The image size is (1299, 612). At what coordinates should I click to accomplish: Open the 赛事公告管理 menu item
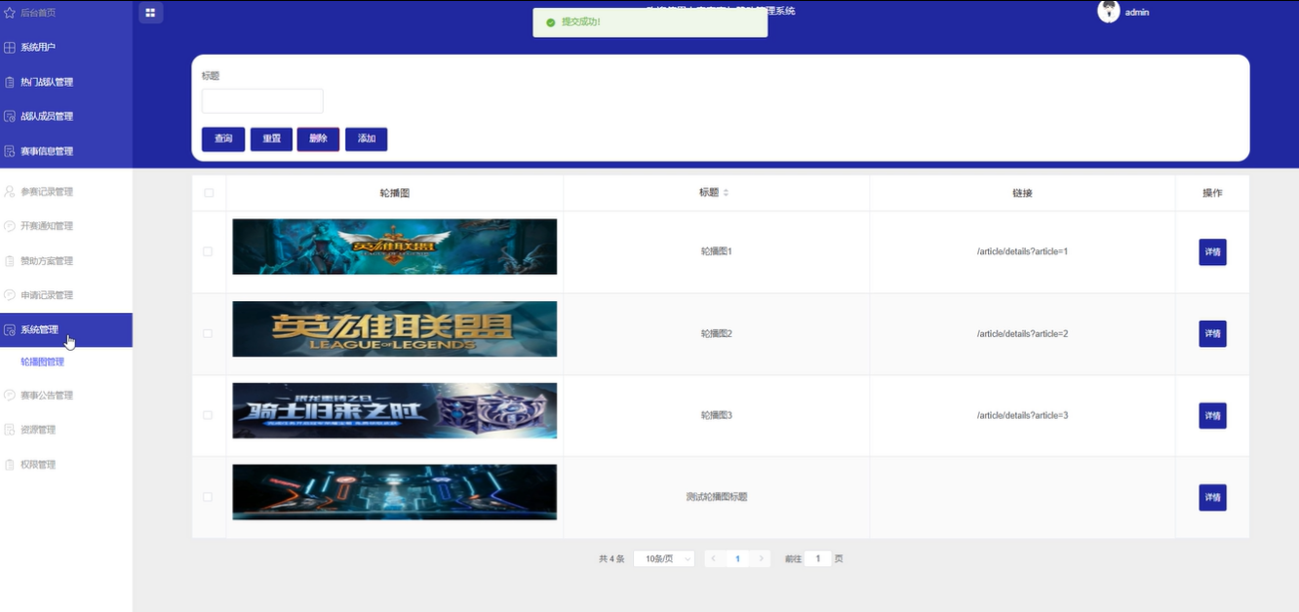[66, 396]
